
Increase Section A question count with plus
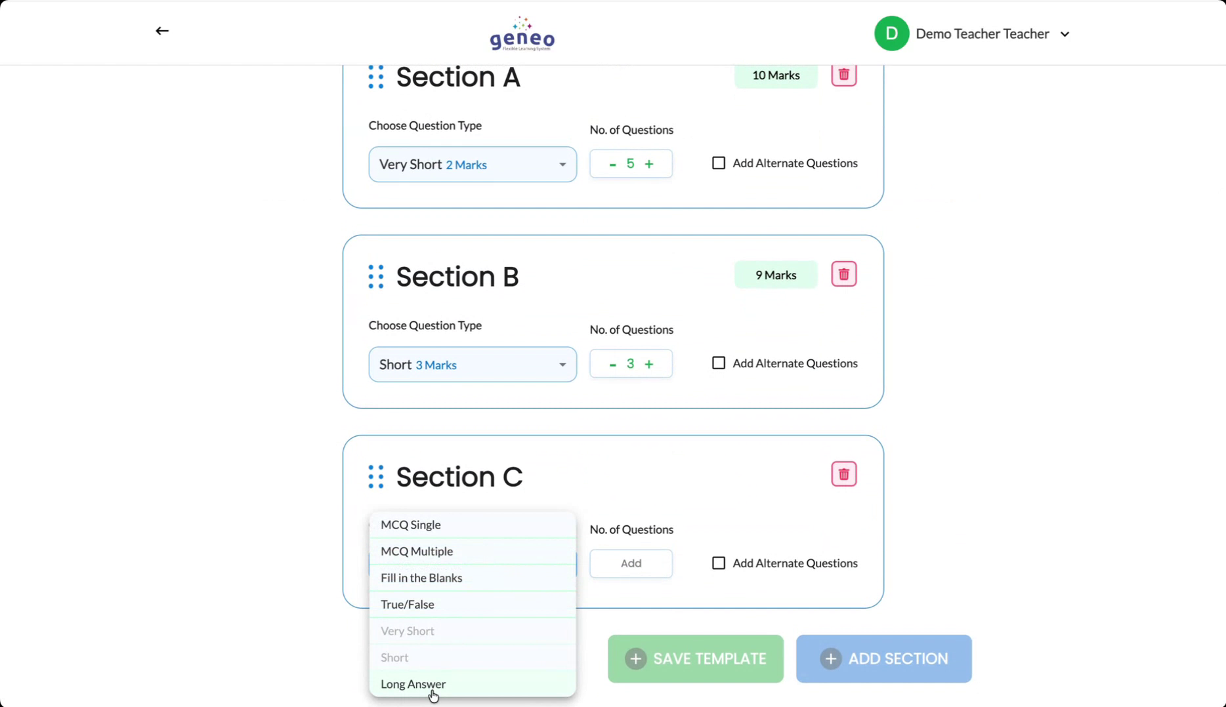[x=649, y=164]
